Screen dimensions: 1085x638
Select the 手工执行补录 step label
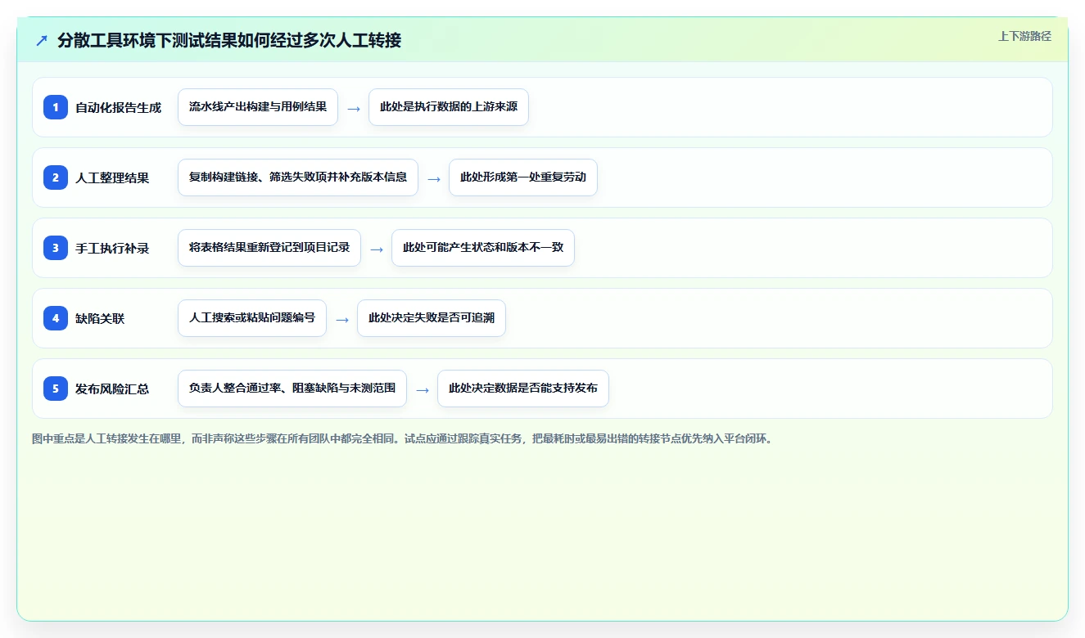112,248
